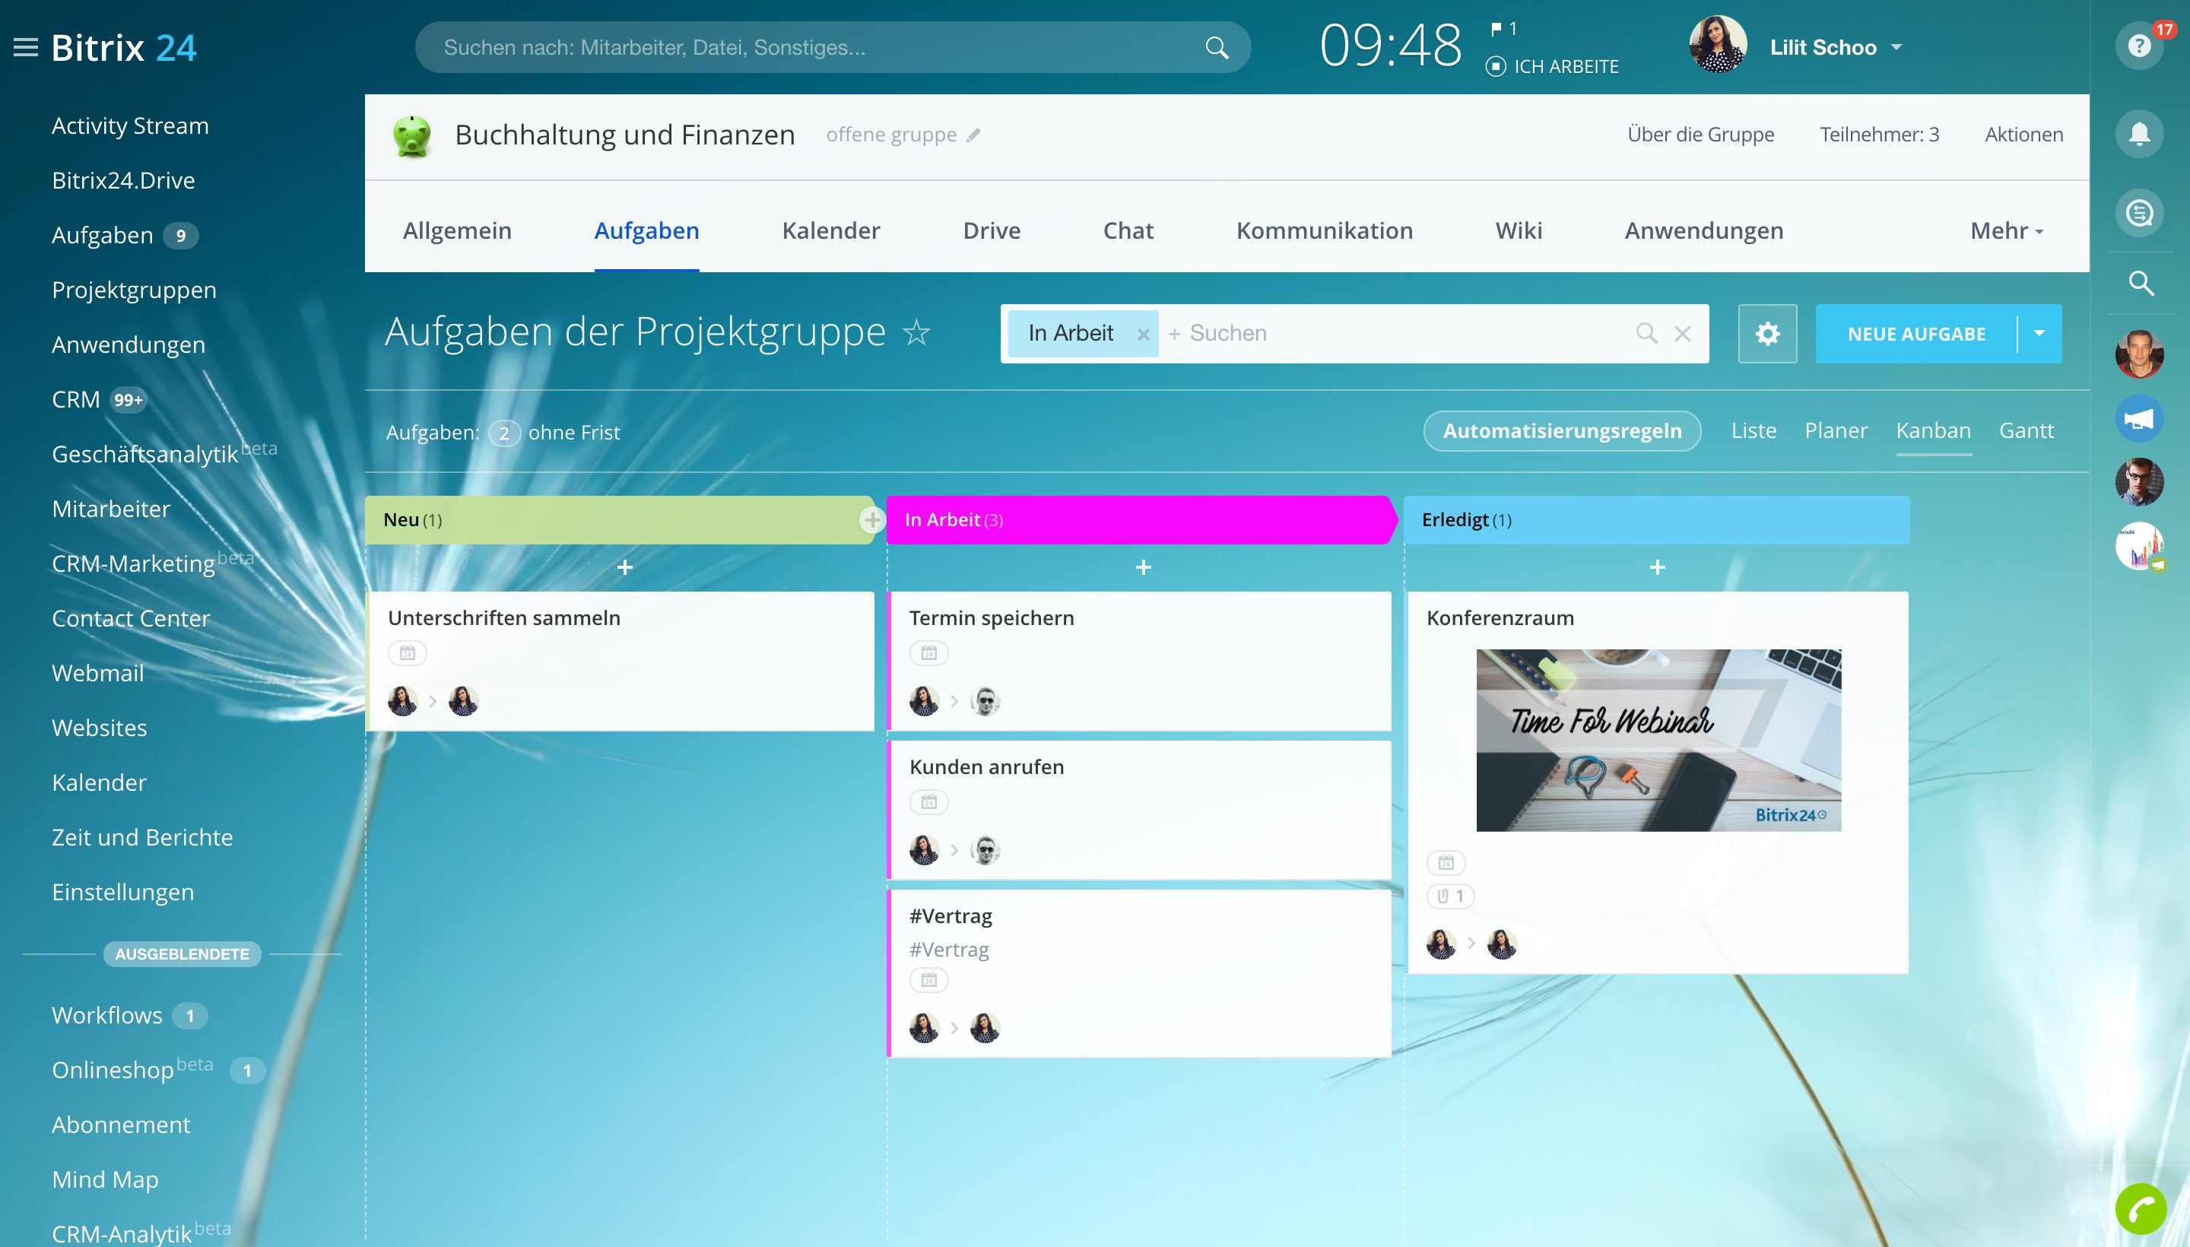Open CRM in the left menu
The height and width of the screenshot is (1247, 2190).
coord(75,400)
